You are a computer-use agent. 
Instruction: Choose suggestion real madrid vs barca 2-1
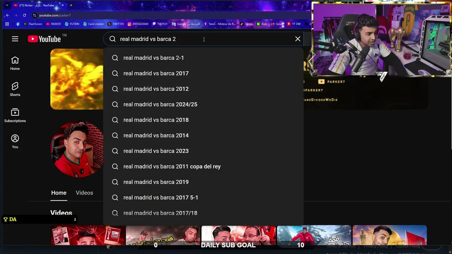[203, 58]
